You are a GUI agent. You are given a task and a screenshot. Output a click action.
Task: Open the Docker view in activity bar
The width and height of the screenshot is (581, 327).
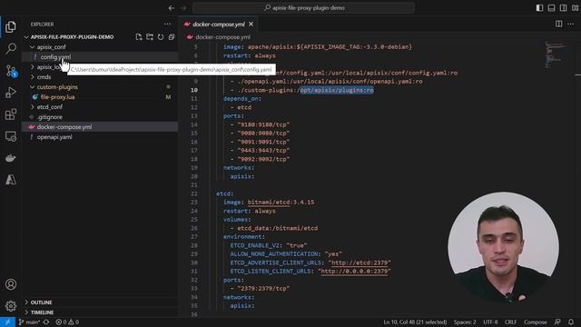11,158
